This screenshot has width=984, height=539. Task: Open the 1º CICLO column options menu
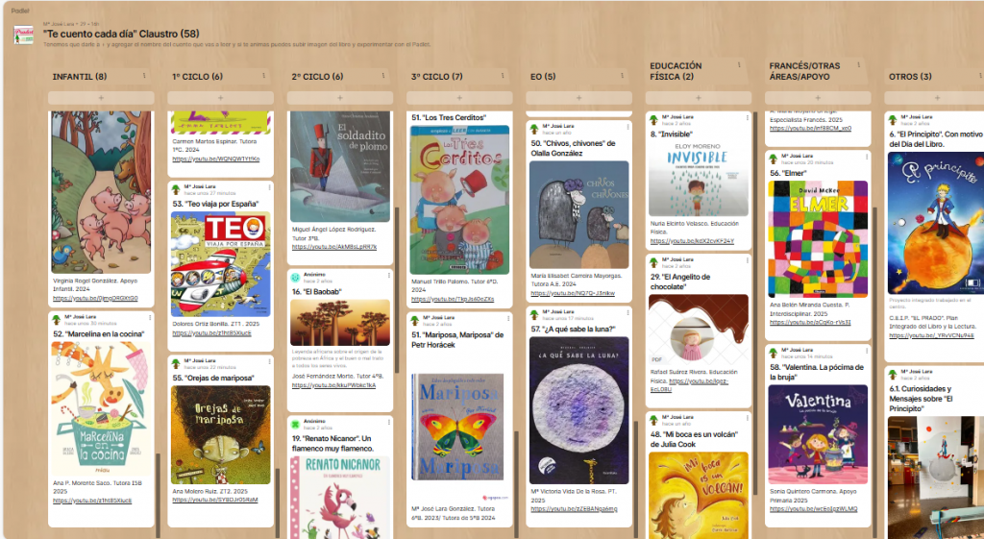(263, 76)
